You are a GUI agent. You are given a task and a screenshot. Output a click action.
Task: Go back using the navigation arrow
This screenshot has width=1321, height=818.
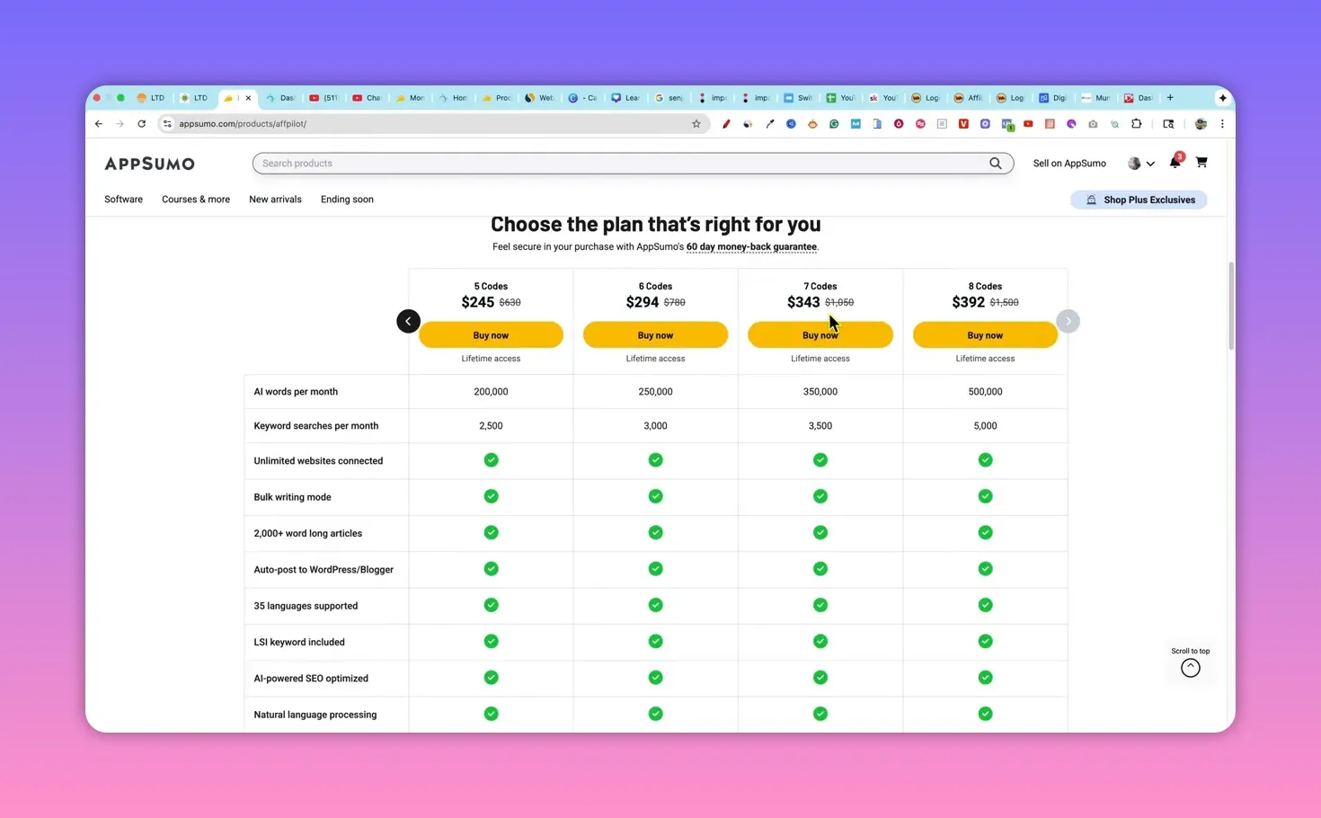(99, 123)
